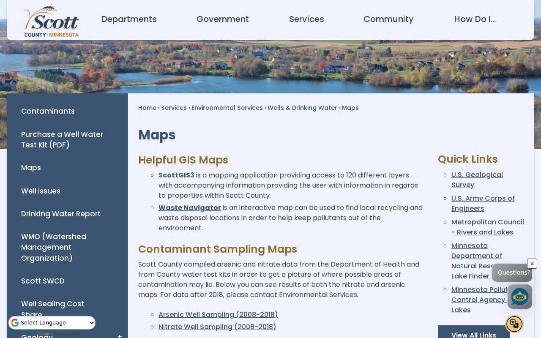Open the Community menu
This screenshot has height=338, width=541.
point(388,19)
